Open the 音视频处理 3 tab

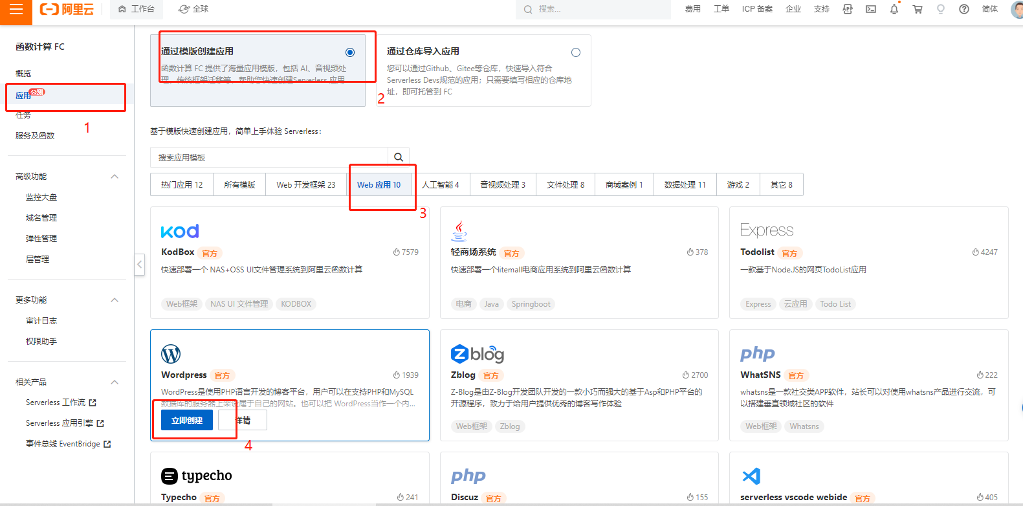[x=503, y=184]
